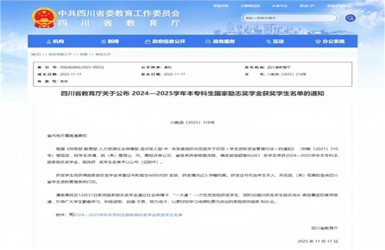The height and width of the screenshot is (250, 385).
Task: Click the 成文日期 value 2025-11-17
Action: pyautogui.click(x=71, y=74)
